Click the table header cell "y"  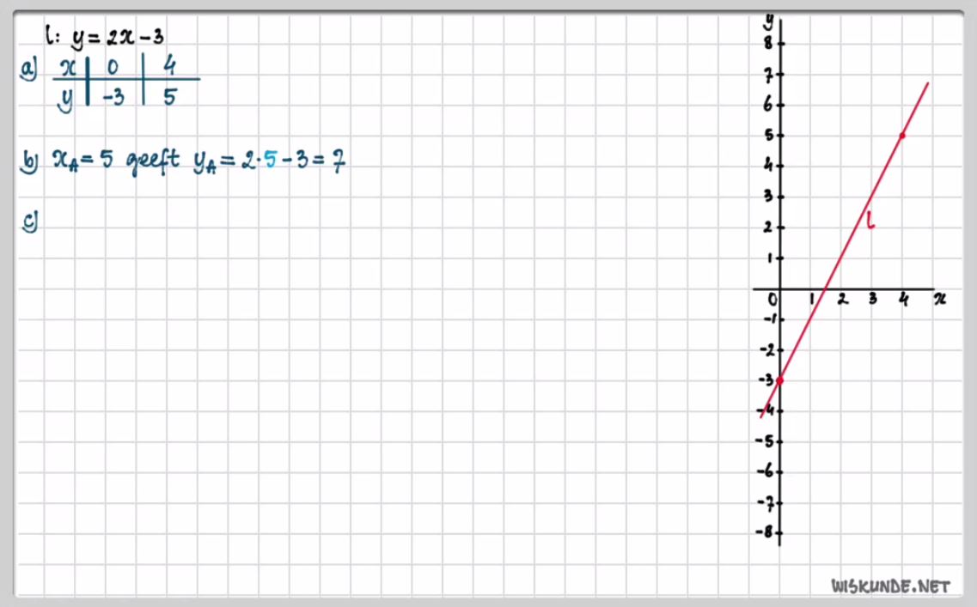pos(65,100)
